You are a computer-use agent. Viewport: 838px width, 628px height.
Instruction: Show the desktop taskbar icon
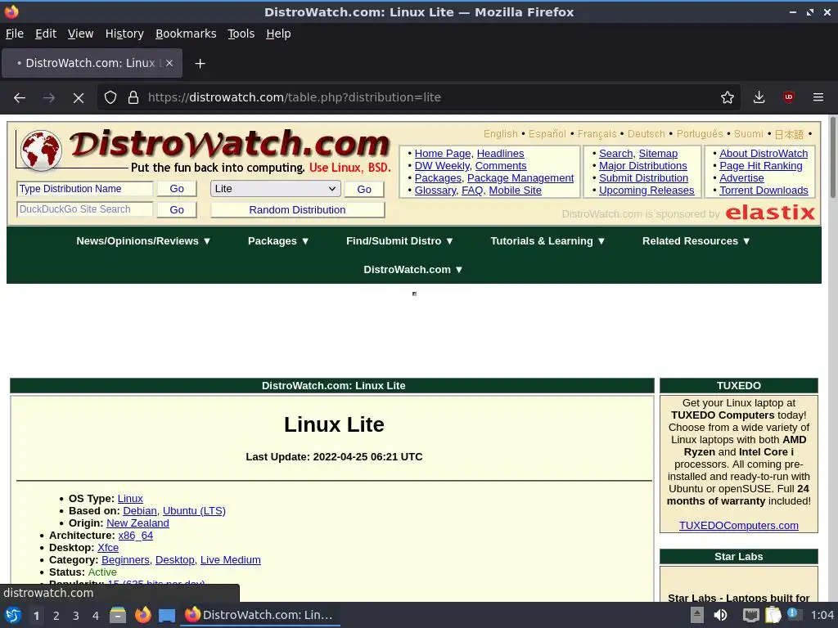[167, 615]
